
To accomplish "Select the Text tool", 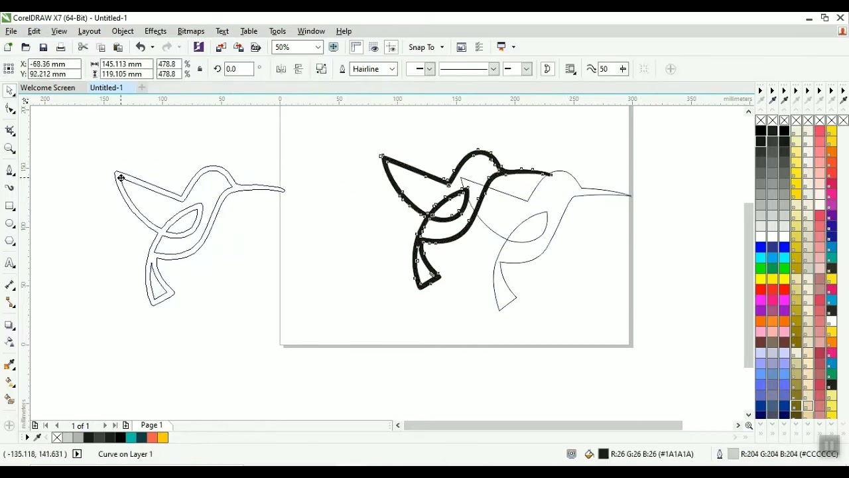I will (x=9, y=263).
